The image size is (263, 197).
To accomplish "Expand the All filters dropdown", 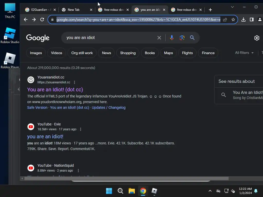I will [x=244, y=53].
